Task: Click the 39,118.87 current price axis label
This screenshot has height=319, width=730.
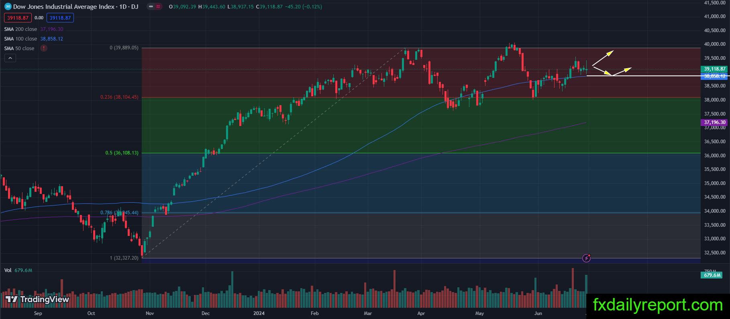Action: coord(715,69)
